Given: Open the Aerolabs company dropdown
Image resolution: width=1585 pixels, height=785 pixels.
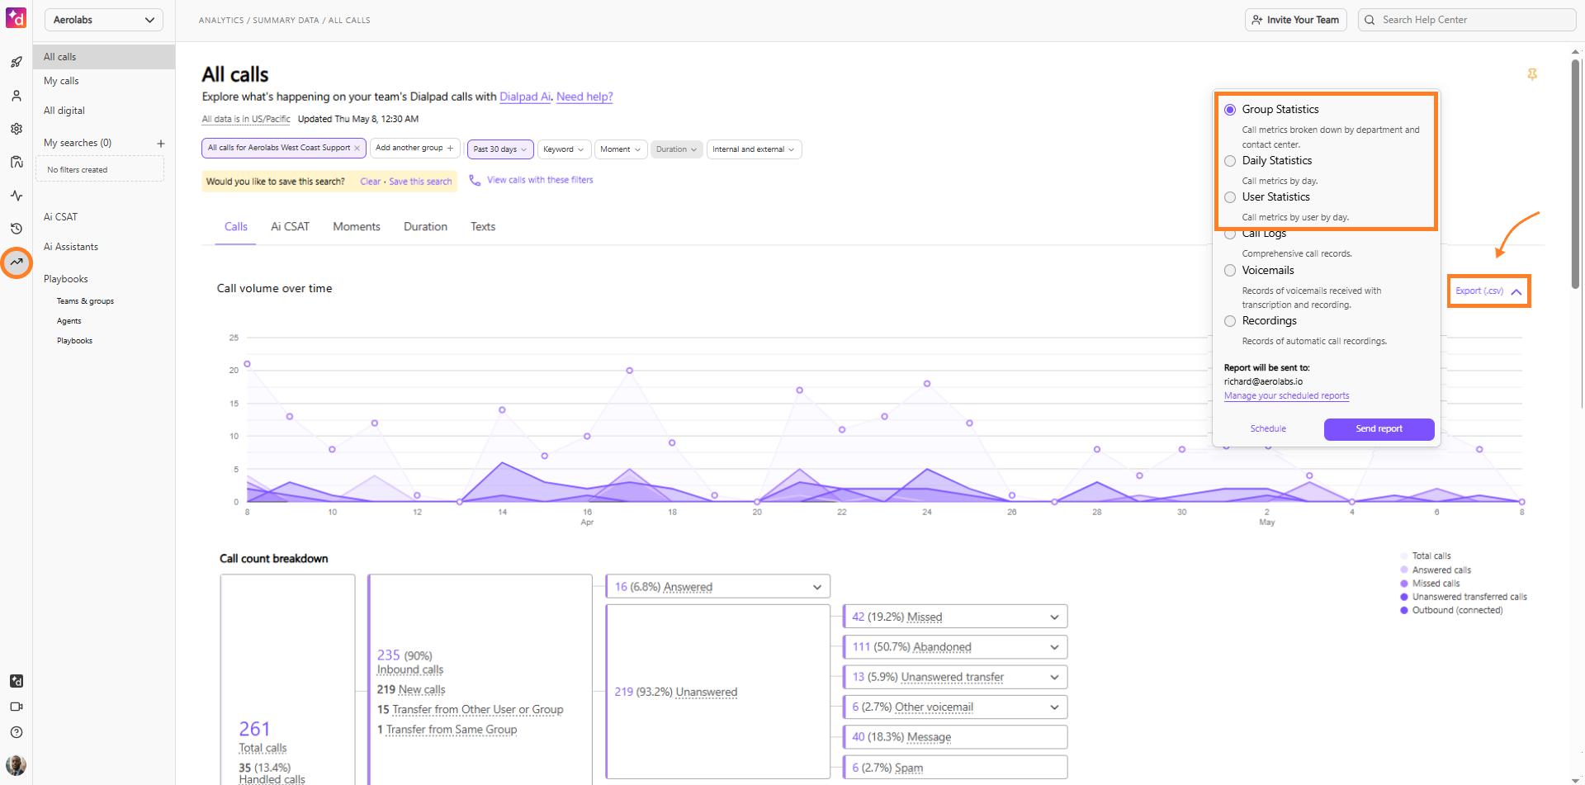Looking at the screenshot, I should (x=103, y=20).
